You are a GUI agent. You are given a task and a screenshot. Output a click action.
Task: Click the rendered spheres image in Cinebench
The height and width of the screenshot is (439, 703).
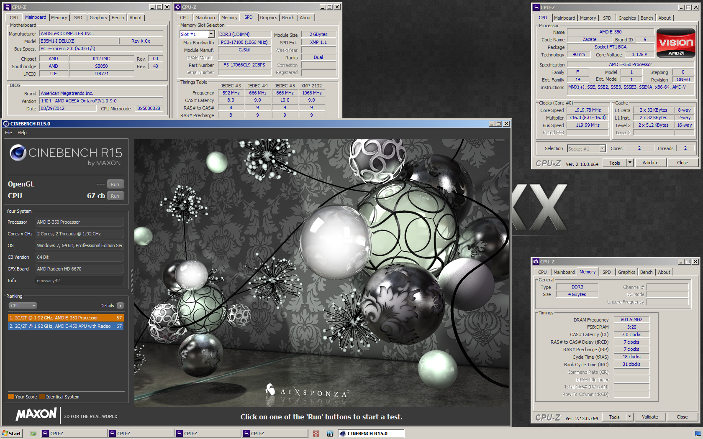pos(322,273)
